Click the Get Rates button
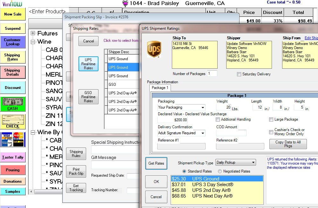This screenshot has height=208, width=318. 156,163
